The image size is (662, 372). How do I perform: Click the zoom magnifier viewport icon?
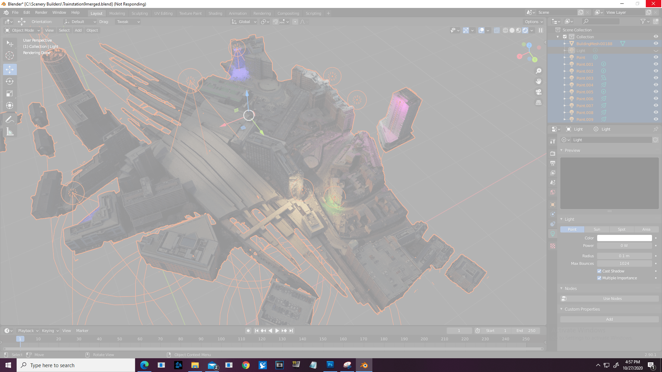(539, 71)
